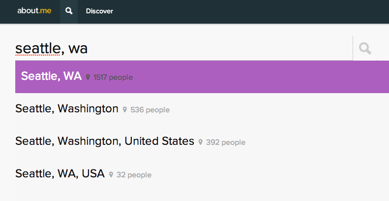Click the 32 people count
Screen dimensions: 389x201
tap(134, 175)
